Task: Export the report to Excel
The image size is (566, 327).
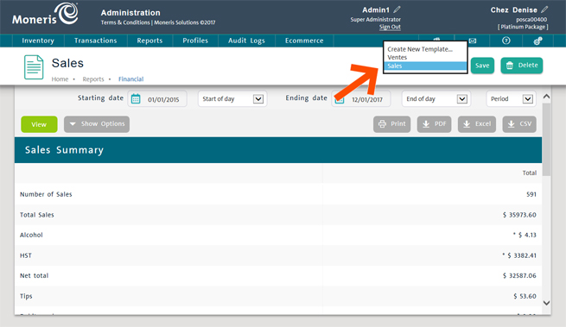Action: (477, 124)
